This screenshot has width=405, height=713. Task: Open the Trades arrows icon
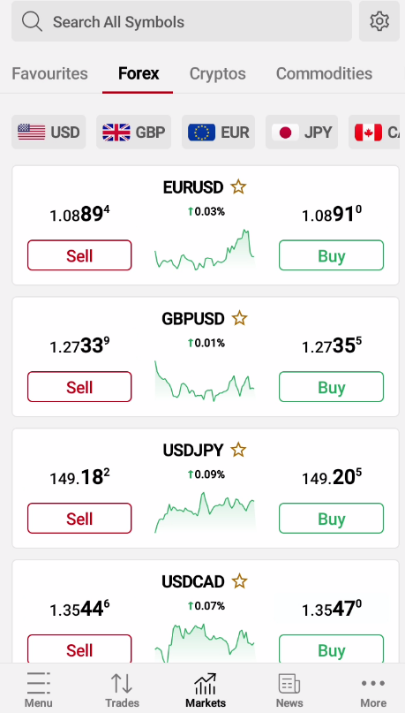coord(122,683)
